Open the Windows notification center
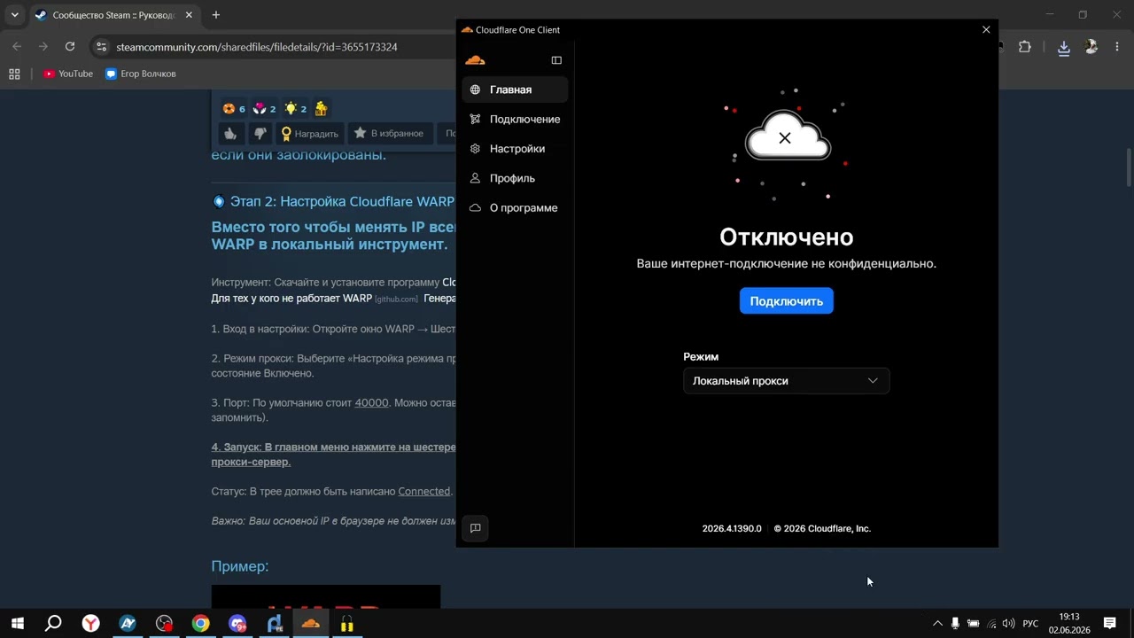The height and width of the screenshot is (638, 1134). pos(1109,624)
